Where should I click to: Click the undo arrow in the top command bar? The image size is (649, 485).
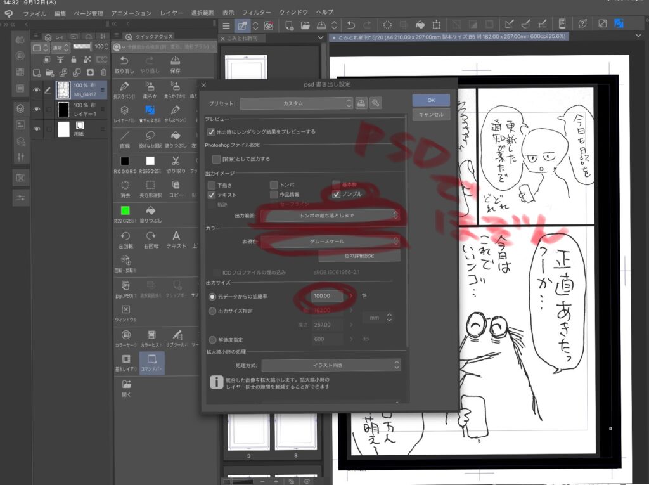[350, 25]
